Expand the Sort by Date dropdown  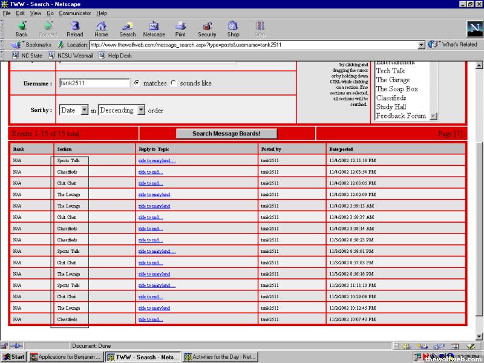pyautogui.click(x=83, y=110)
